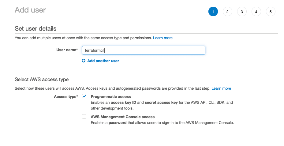284x146 pixels.
Task: Click the Add another user link
Action: pos(103,61)
